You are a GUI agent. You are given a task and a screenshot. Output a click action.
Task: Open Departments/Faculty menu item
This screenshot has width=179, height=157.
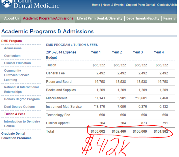(143, 18)
